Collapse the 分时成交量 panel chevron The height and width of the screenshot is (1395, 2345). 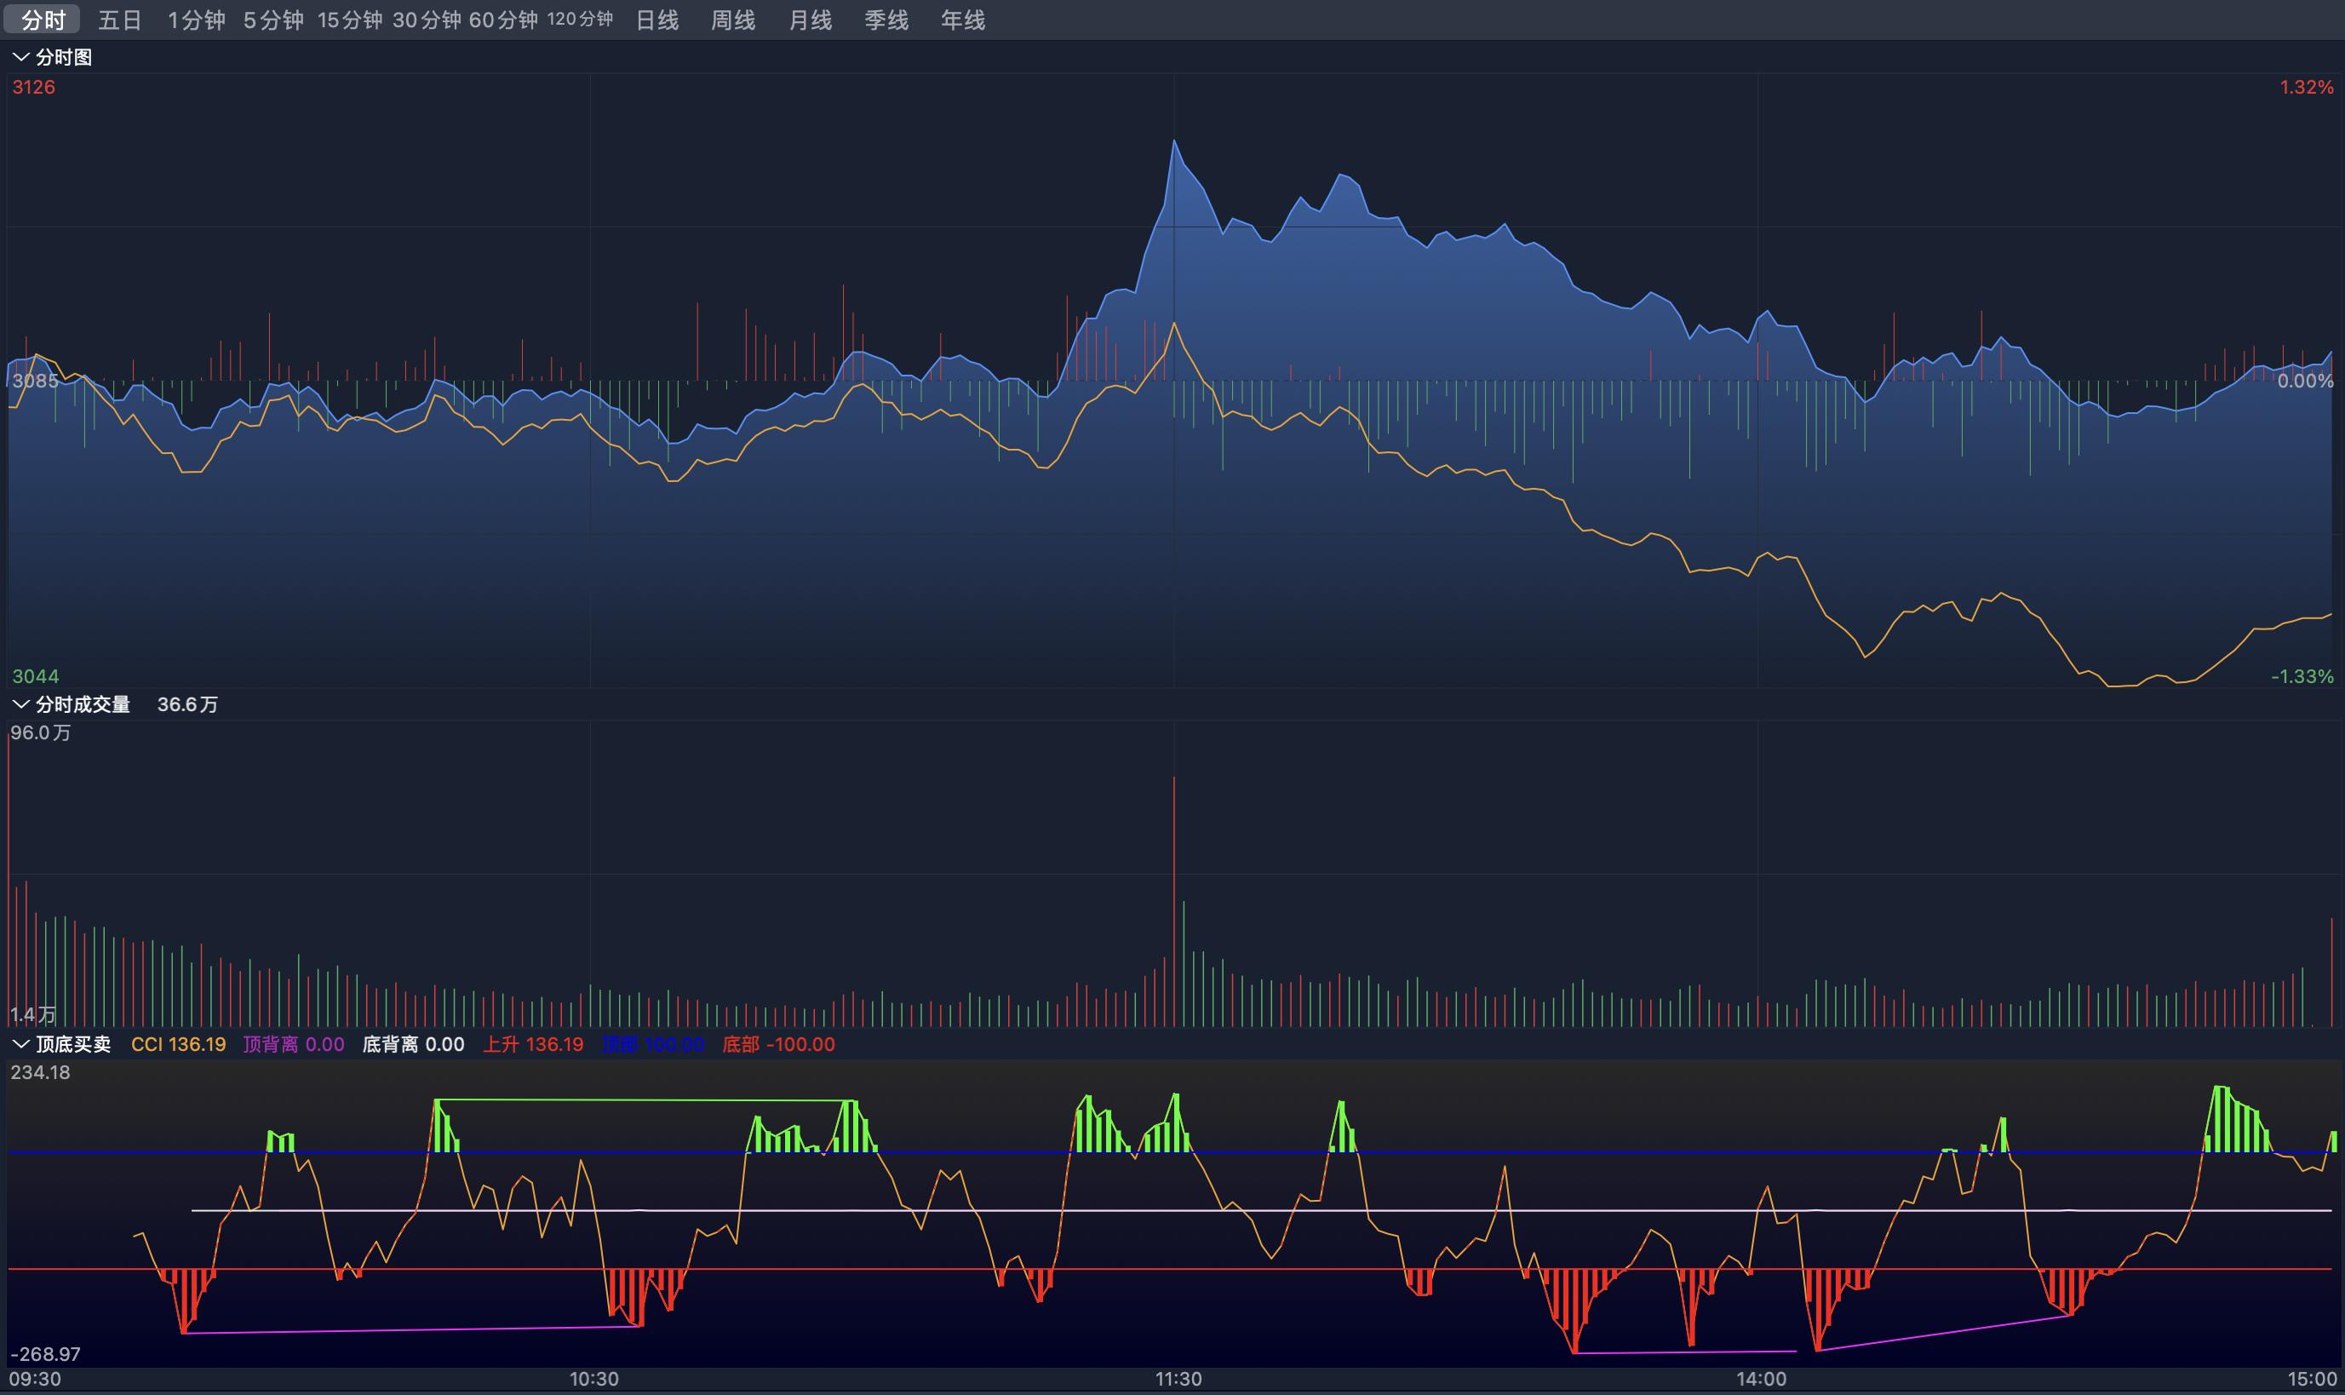click(x=20, y=704)
